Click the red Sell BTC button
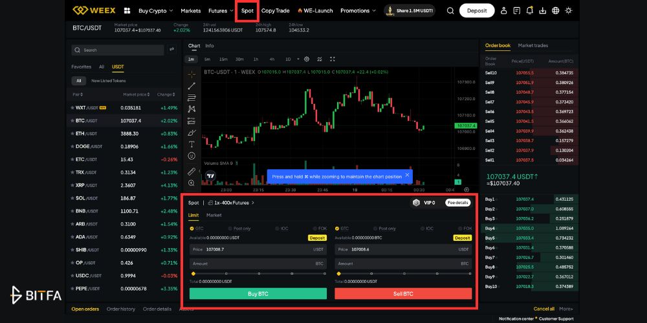The height and width of the screenshot is (323, 647). pos(403,294)
